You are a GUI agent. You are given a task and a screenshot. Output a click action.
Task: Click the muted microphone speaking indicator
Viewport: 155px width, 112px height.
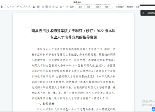click(143, 13)
